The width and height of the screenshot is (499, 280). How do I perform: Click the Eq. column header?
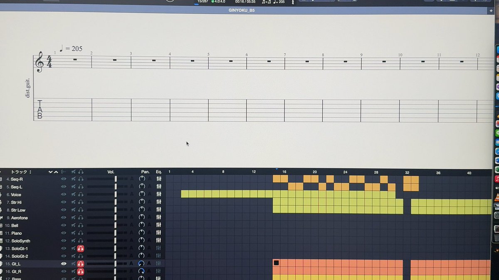(x=158, y=172)
